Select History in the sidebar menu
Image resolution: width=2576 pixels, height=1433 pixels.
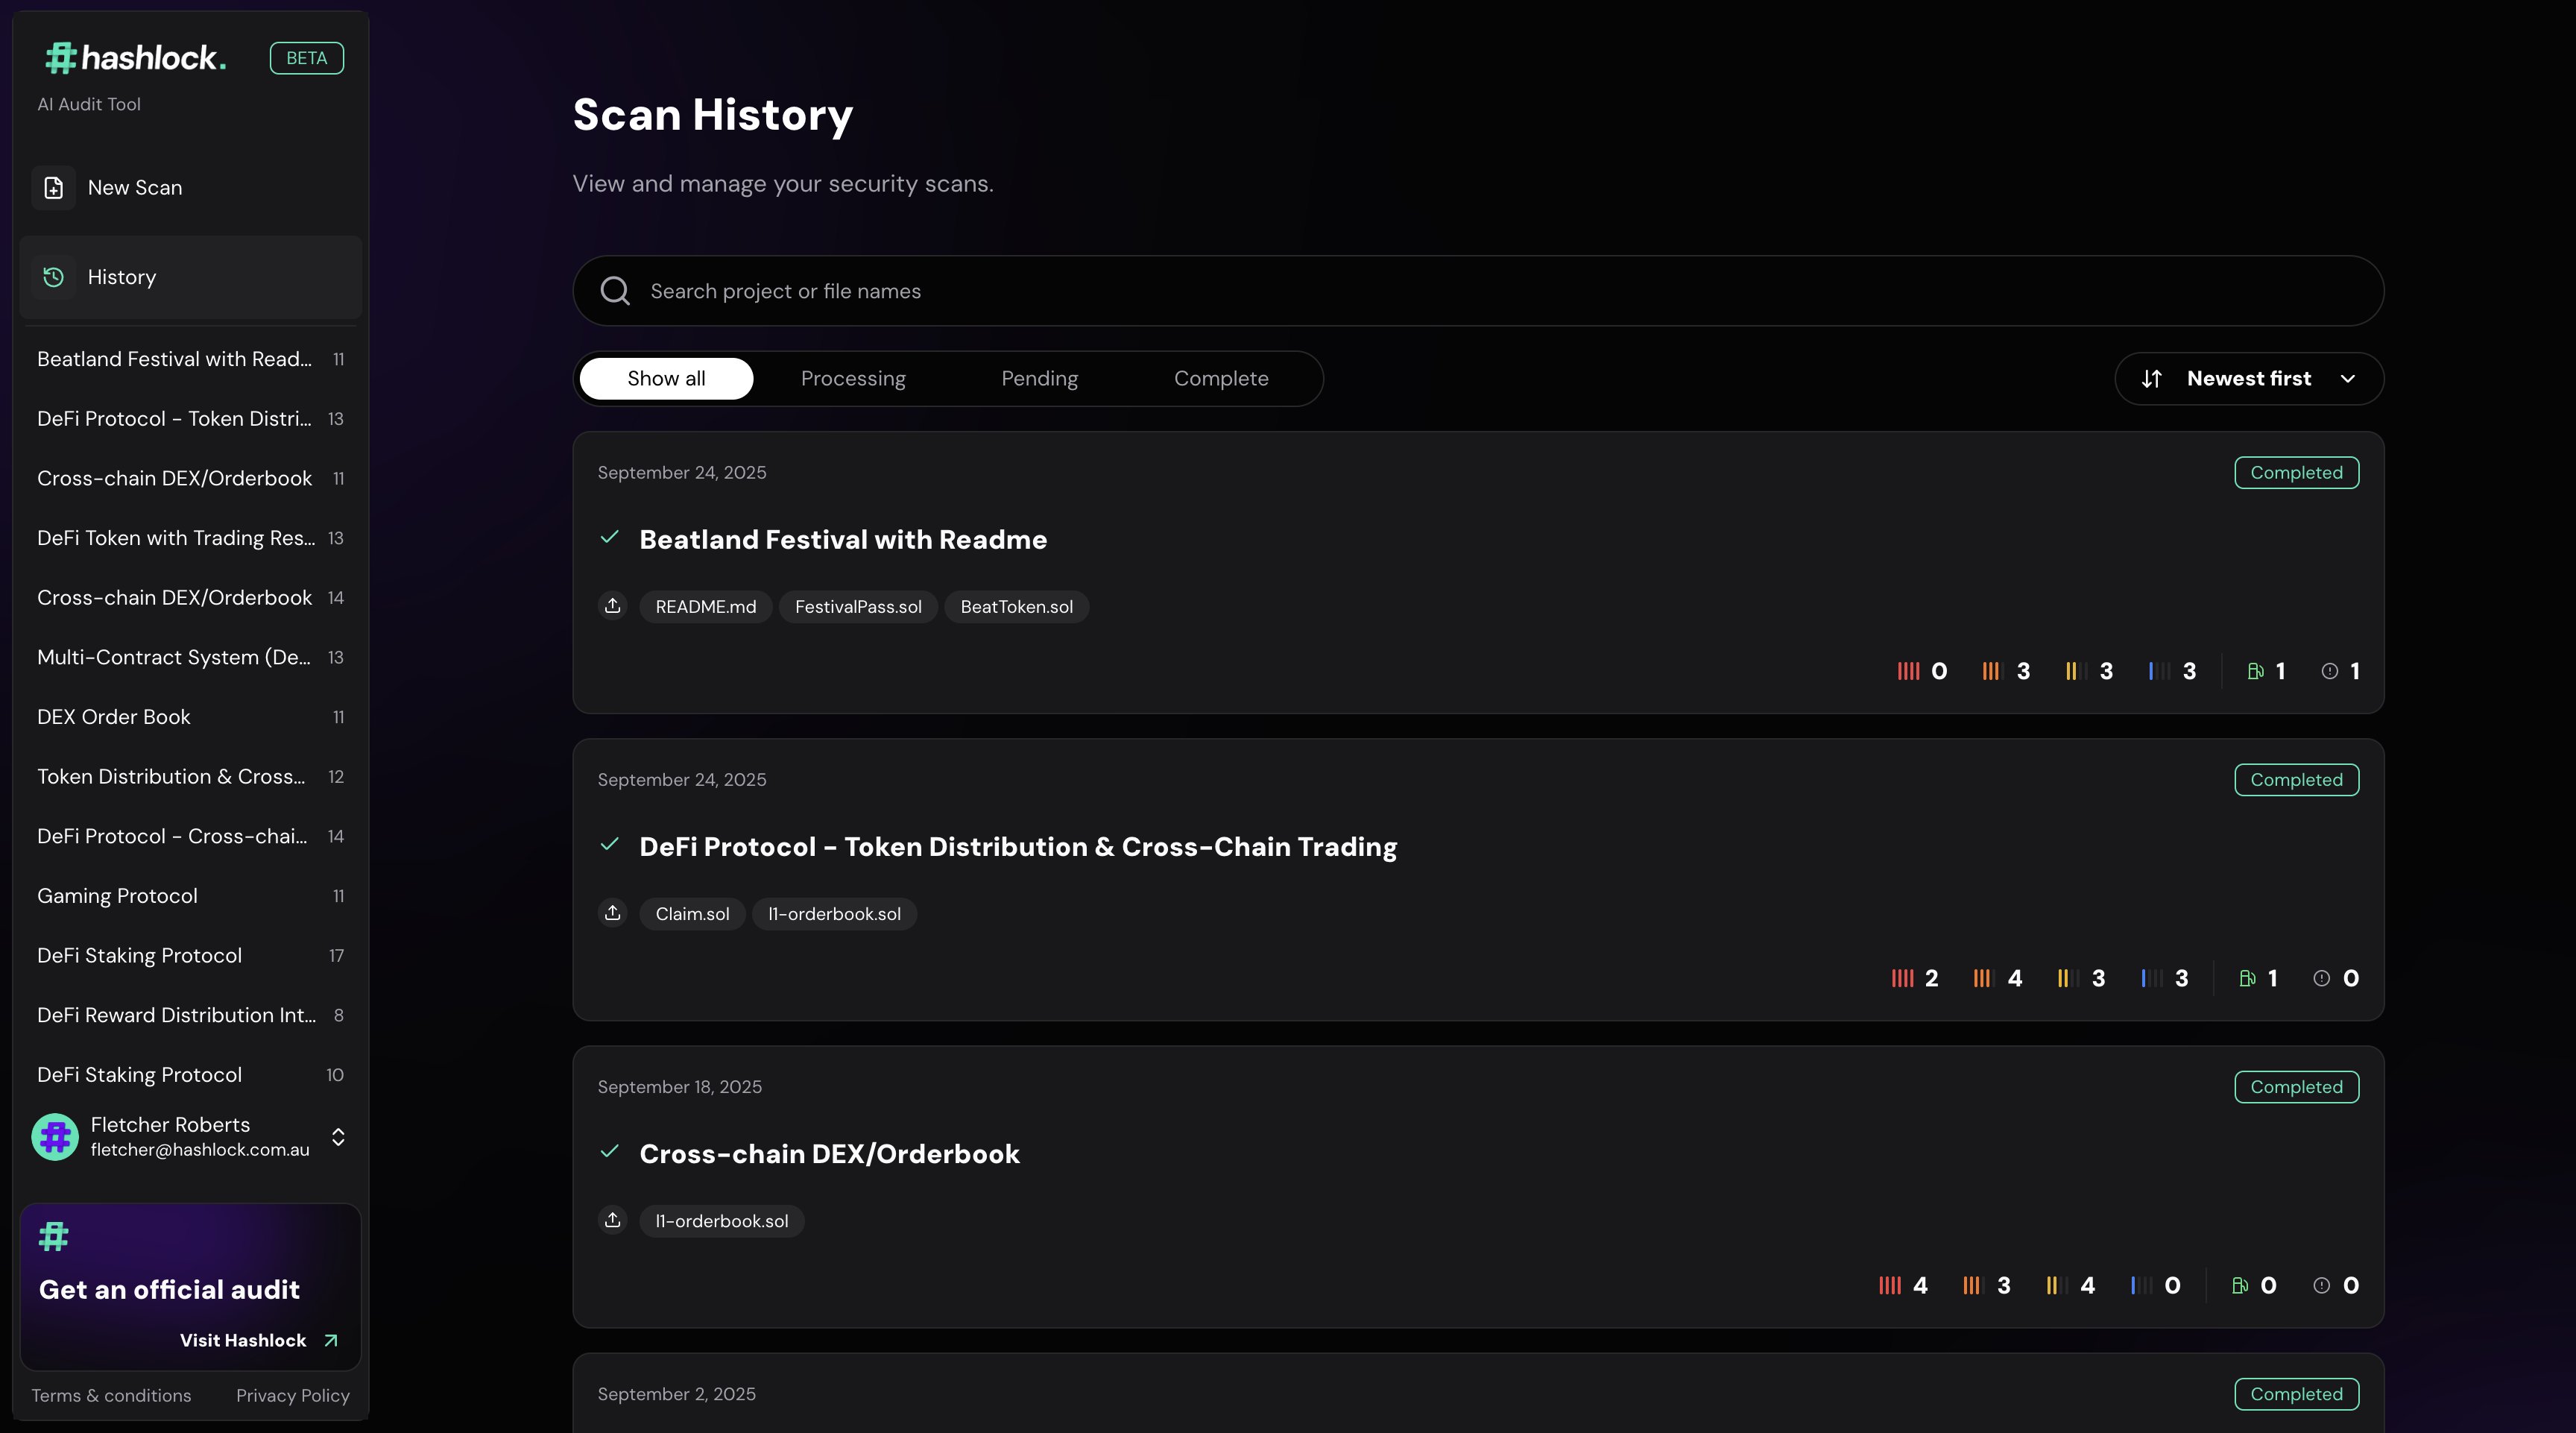coord(121,277)
